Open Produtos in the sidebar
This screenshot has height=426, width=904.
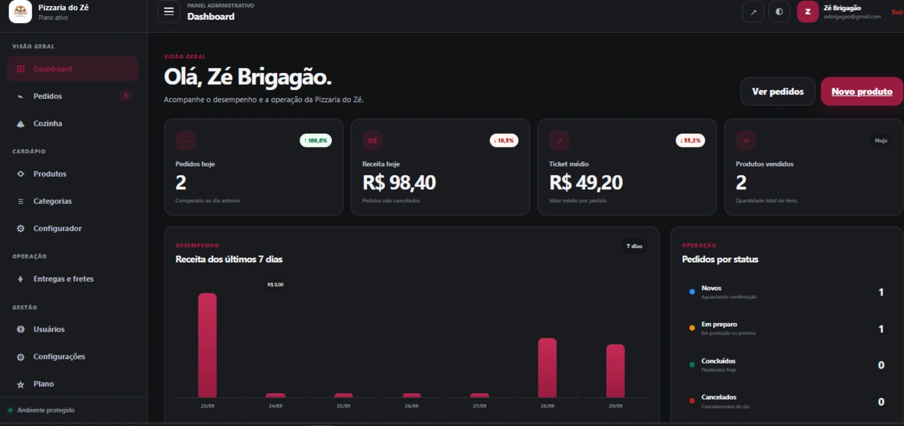[73, 174]
